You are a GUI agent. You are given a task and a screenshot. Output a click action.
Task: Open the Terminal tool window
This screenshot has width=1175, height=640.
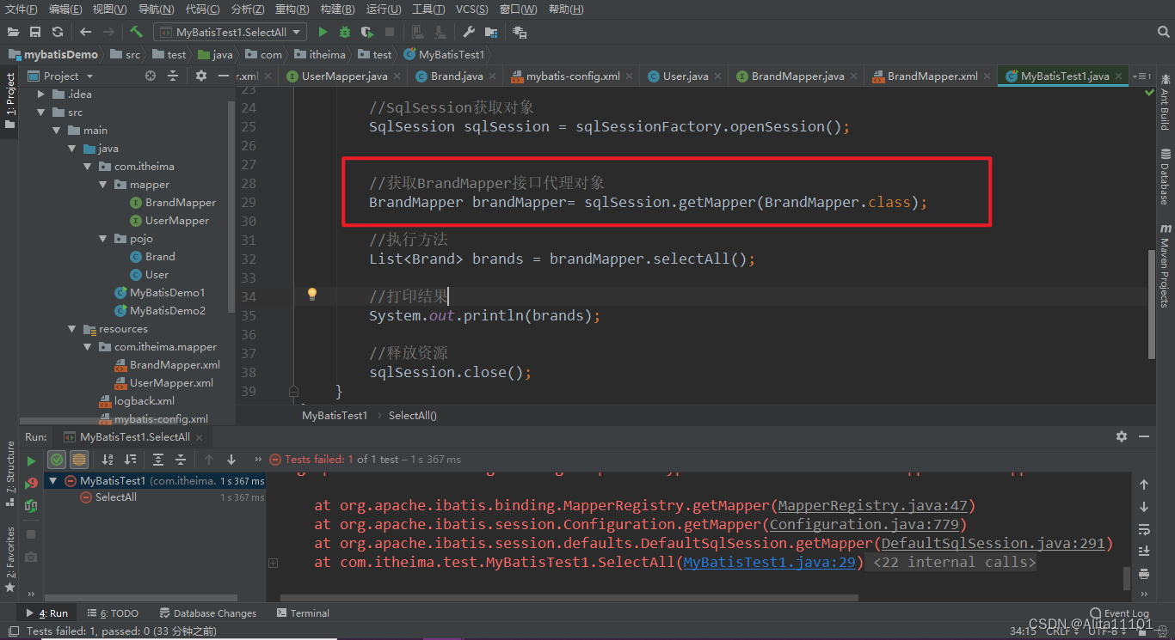coord(311,613)
